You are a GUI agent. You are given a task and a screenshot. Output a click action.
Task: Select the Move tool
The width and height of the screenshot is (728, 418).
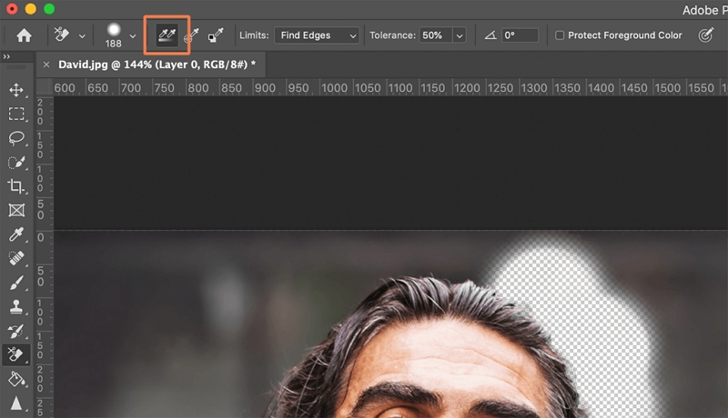pos(15,91)
